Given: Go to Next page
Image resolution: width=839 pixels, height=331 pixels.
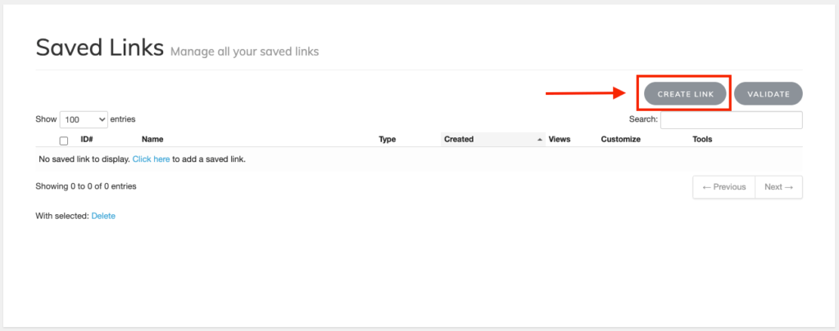Looking at the screenshot, I should [778, 187].
